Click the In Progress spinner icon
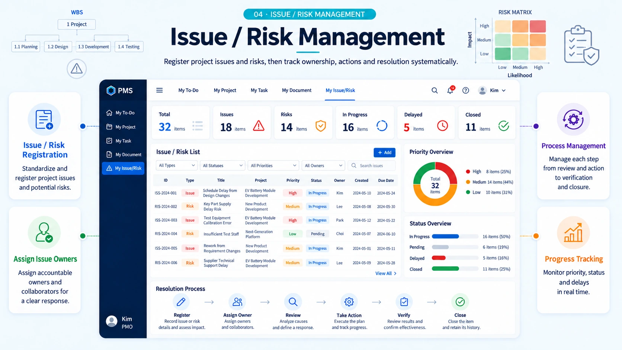The height and width of the screenshot is (350, 622). [x=382, y=126]
